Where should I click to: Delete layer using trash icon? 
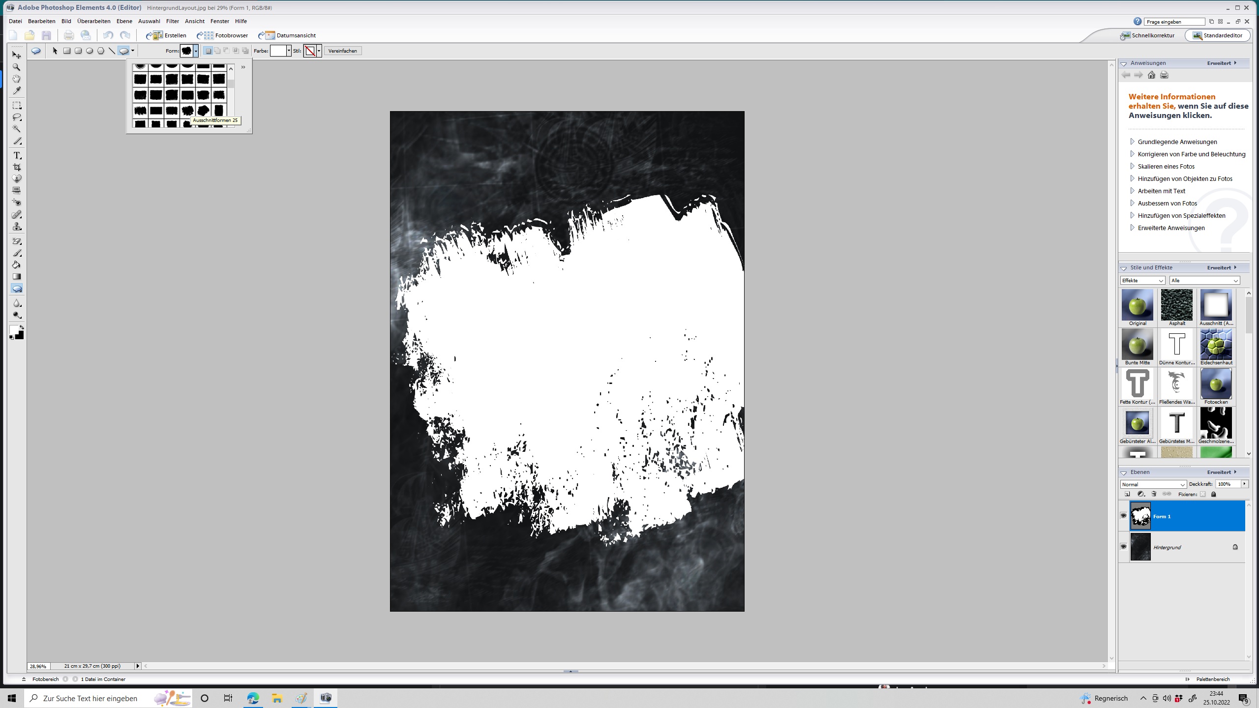coord(1154,494)
